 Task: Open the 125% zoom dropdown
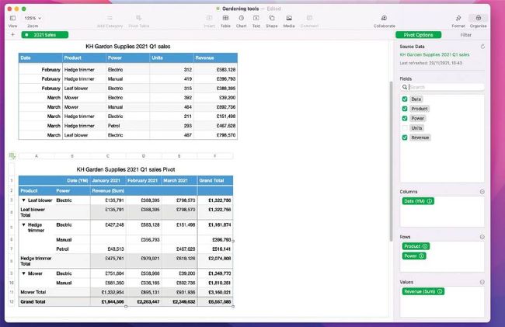tap(33, 17)
